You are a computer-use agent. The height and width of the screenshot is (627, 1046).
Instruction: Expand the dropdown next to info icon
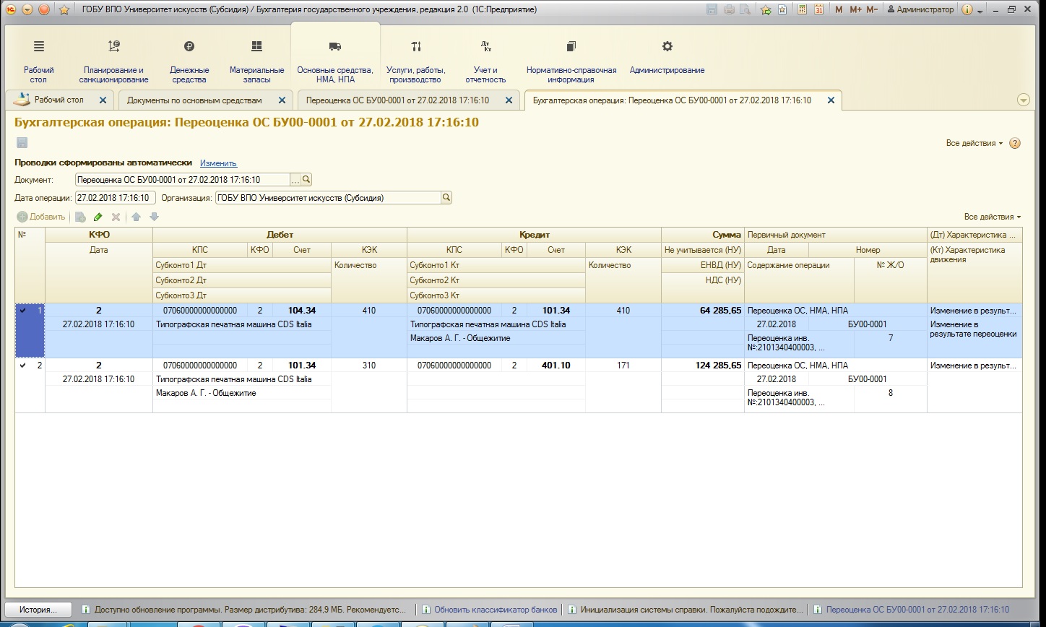980,11
